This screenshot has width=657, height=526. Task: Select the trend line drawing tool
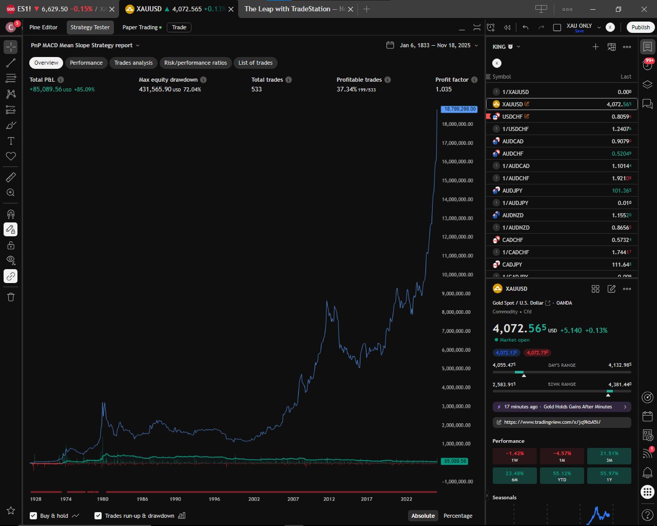(11, 63)
